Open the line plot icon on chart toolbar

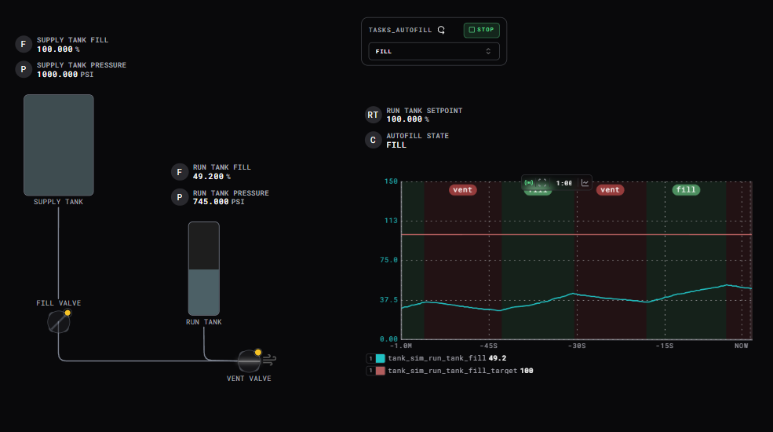point(585,182)
